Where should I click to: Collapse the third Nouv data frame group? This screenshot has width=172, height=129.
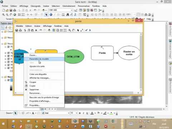pyautogui.click(x=2, y=44)
